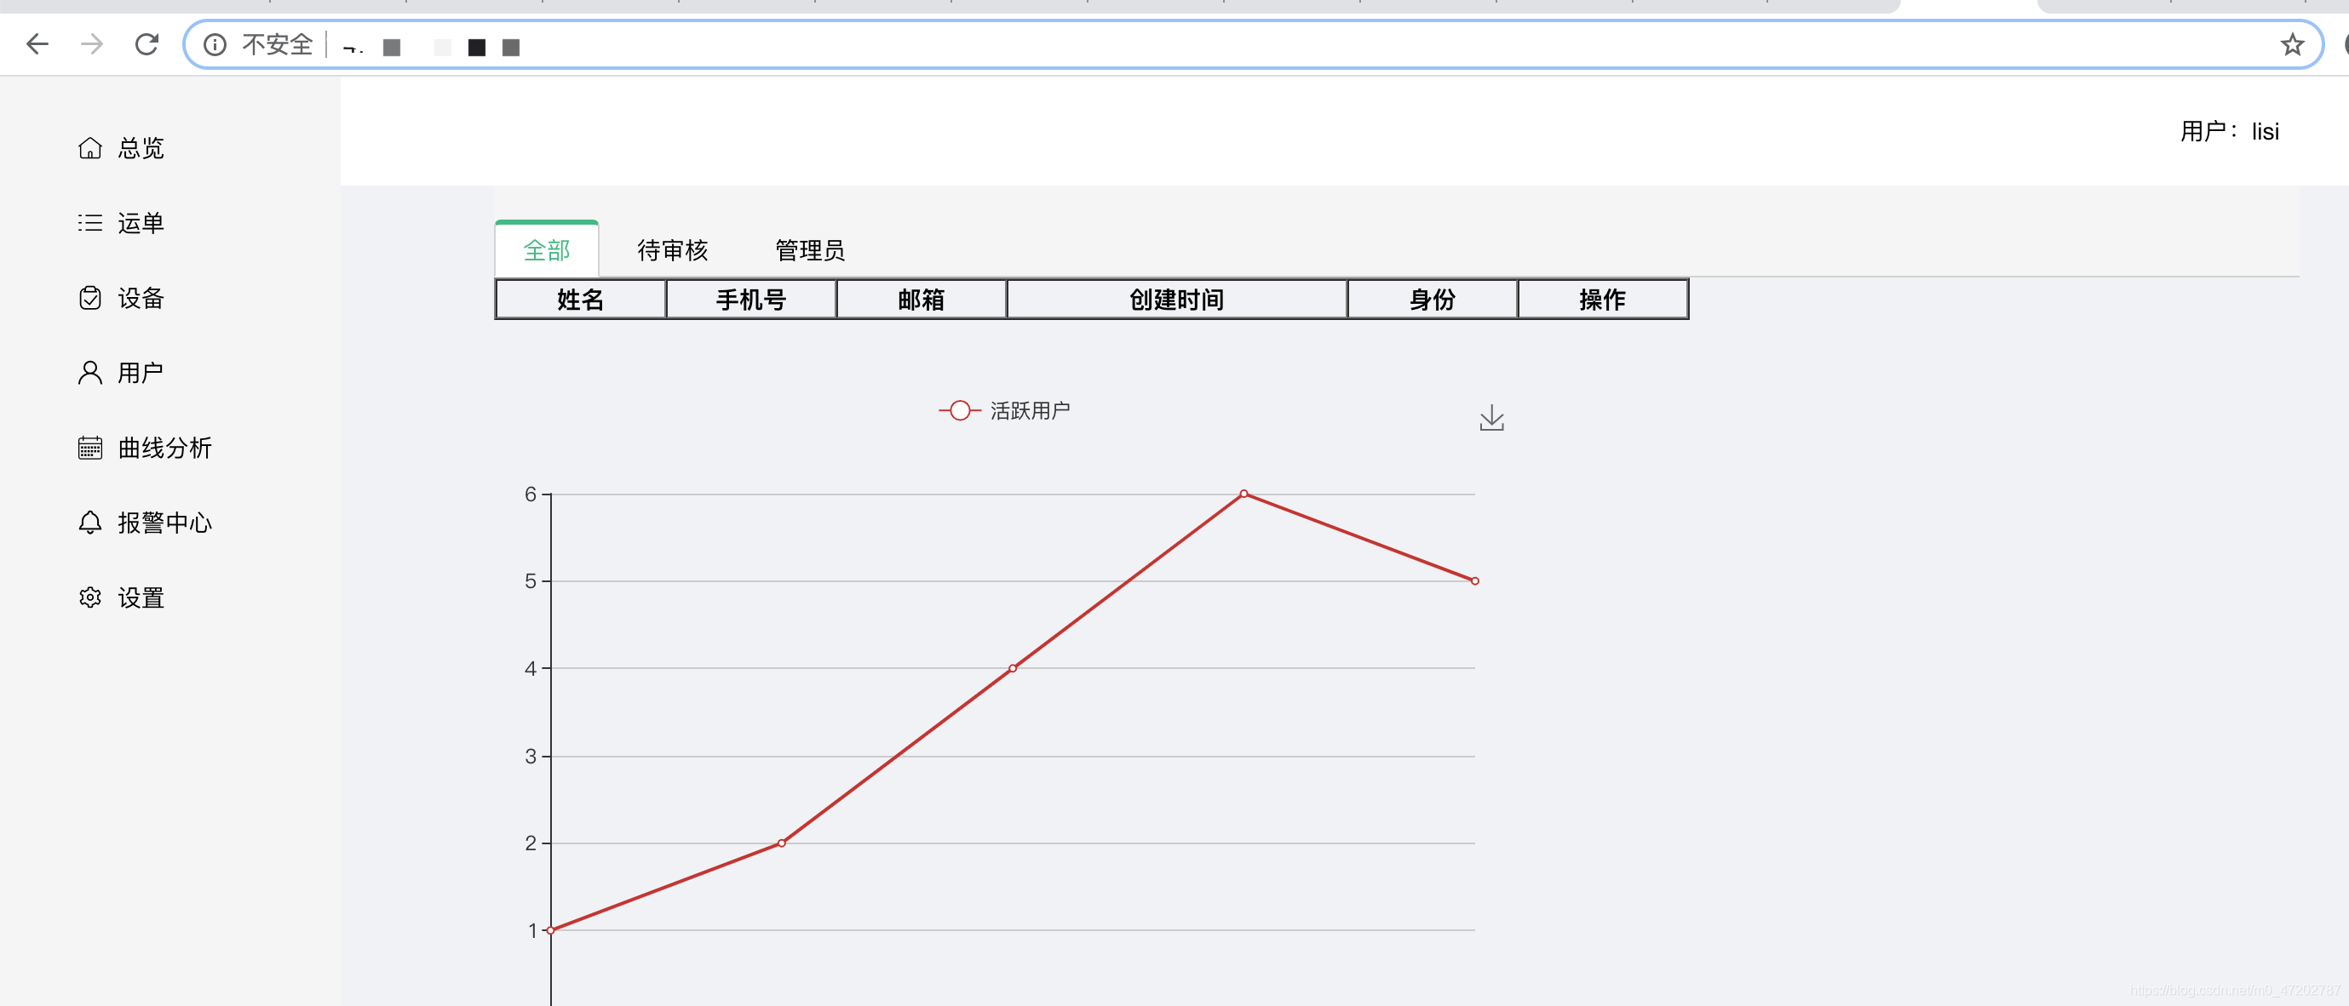Screen dimensions: 2349x1006
Task: Click the chart data point at value 2
Action: (782, 843)
